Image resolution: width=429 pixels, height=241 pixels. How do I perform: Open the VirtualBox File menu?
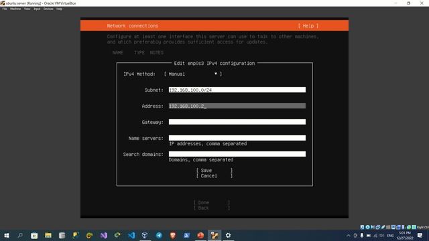(5, 9)
